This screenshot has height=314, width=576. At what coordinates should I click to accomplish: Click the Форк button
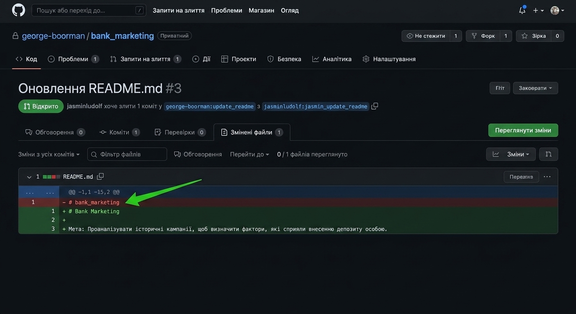[483, 36]
